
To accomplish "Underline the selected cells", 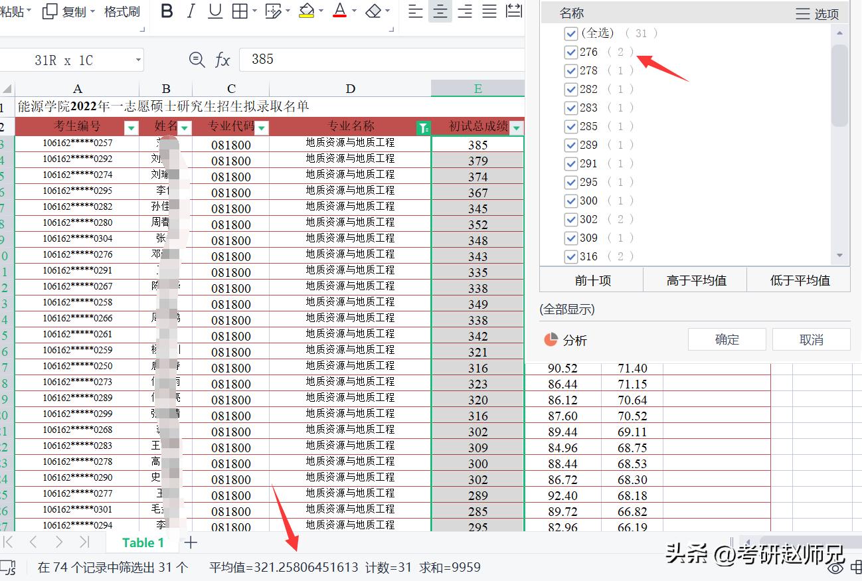I will [x=215, y=11].
